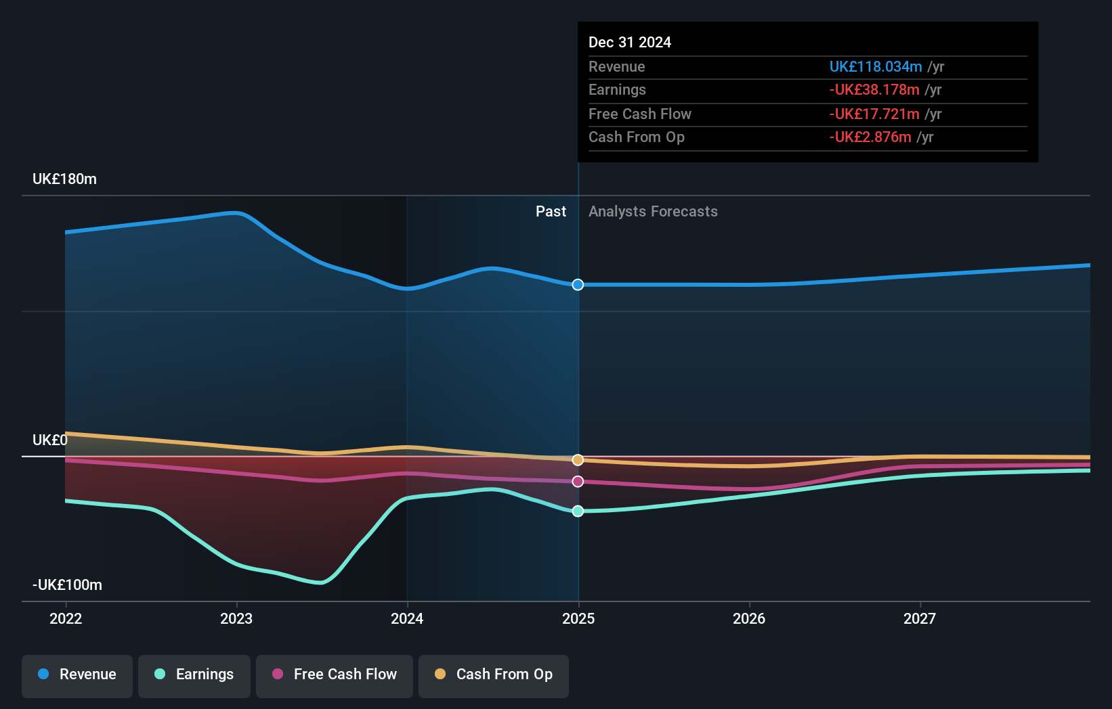The width and height of the screenshot is (1112, 709).
Task: Toggle the Revenue series visibility
Action: point(77,674)
